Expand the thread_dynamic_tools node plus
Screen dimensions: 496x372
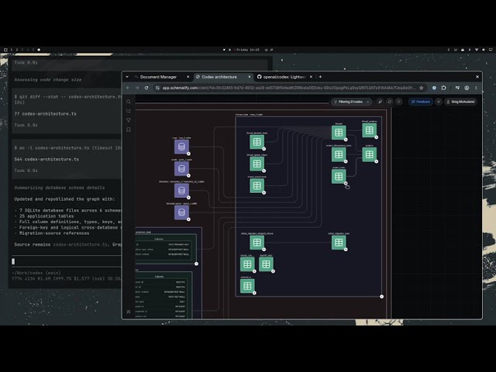pyautogui.click(x=263, y=149)
